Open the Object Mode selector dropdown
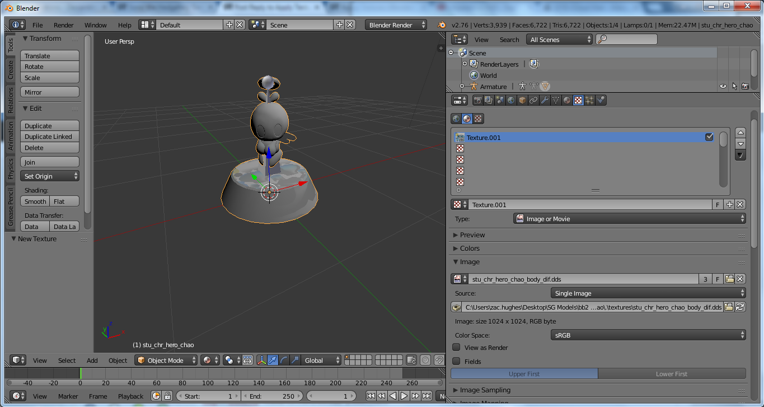This screenshot has height=407, width=764. pos(167,361)
